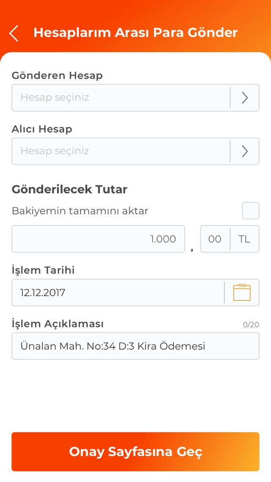Screen dimensions: 271x482
Task: Tap the TL currency unit label
Action: (244, 239)
